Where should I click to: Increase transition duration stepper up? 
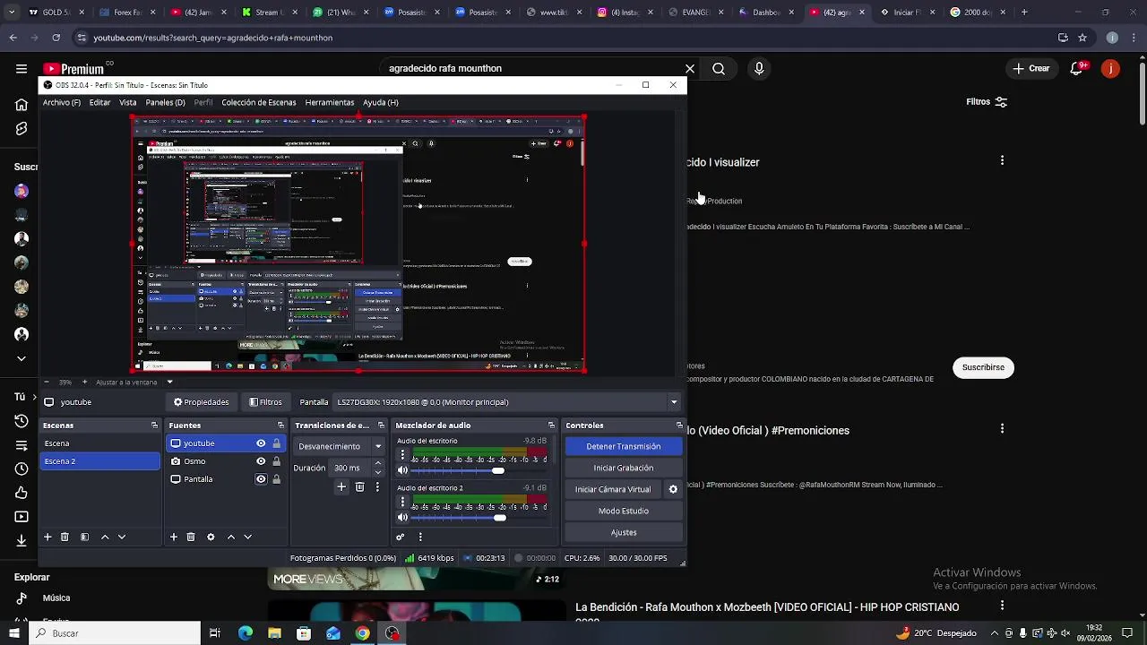tap(378, 463)
